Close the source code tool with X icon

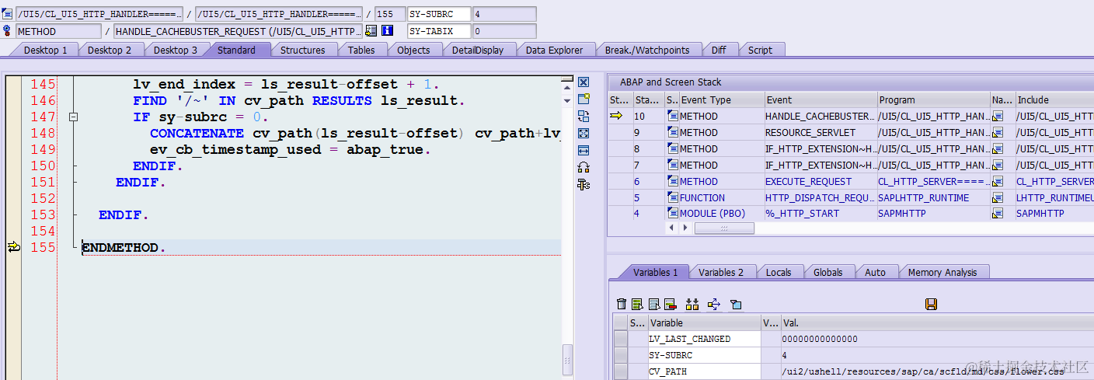[x=584, y=82]
